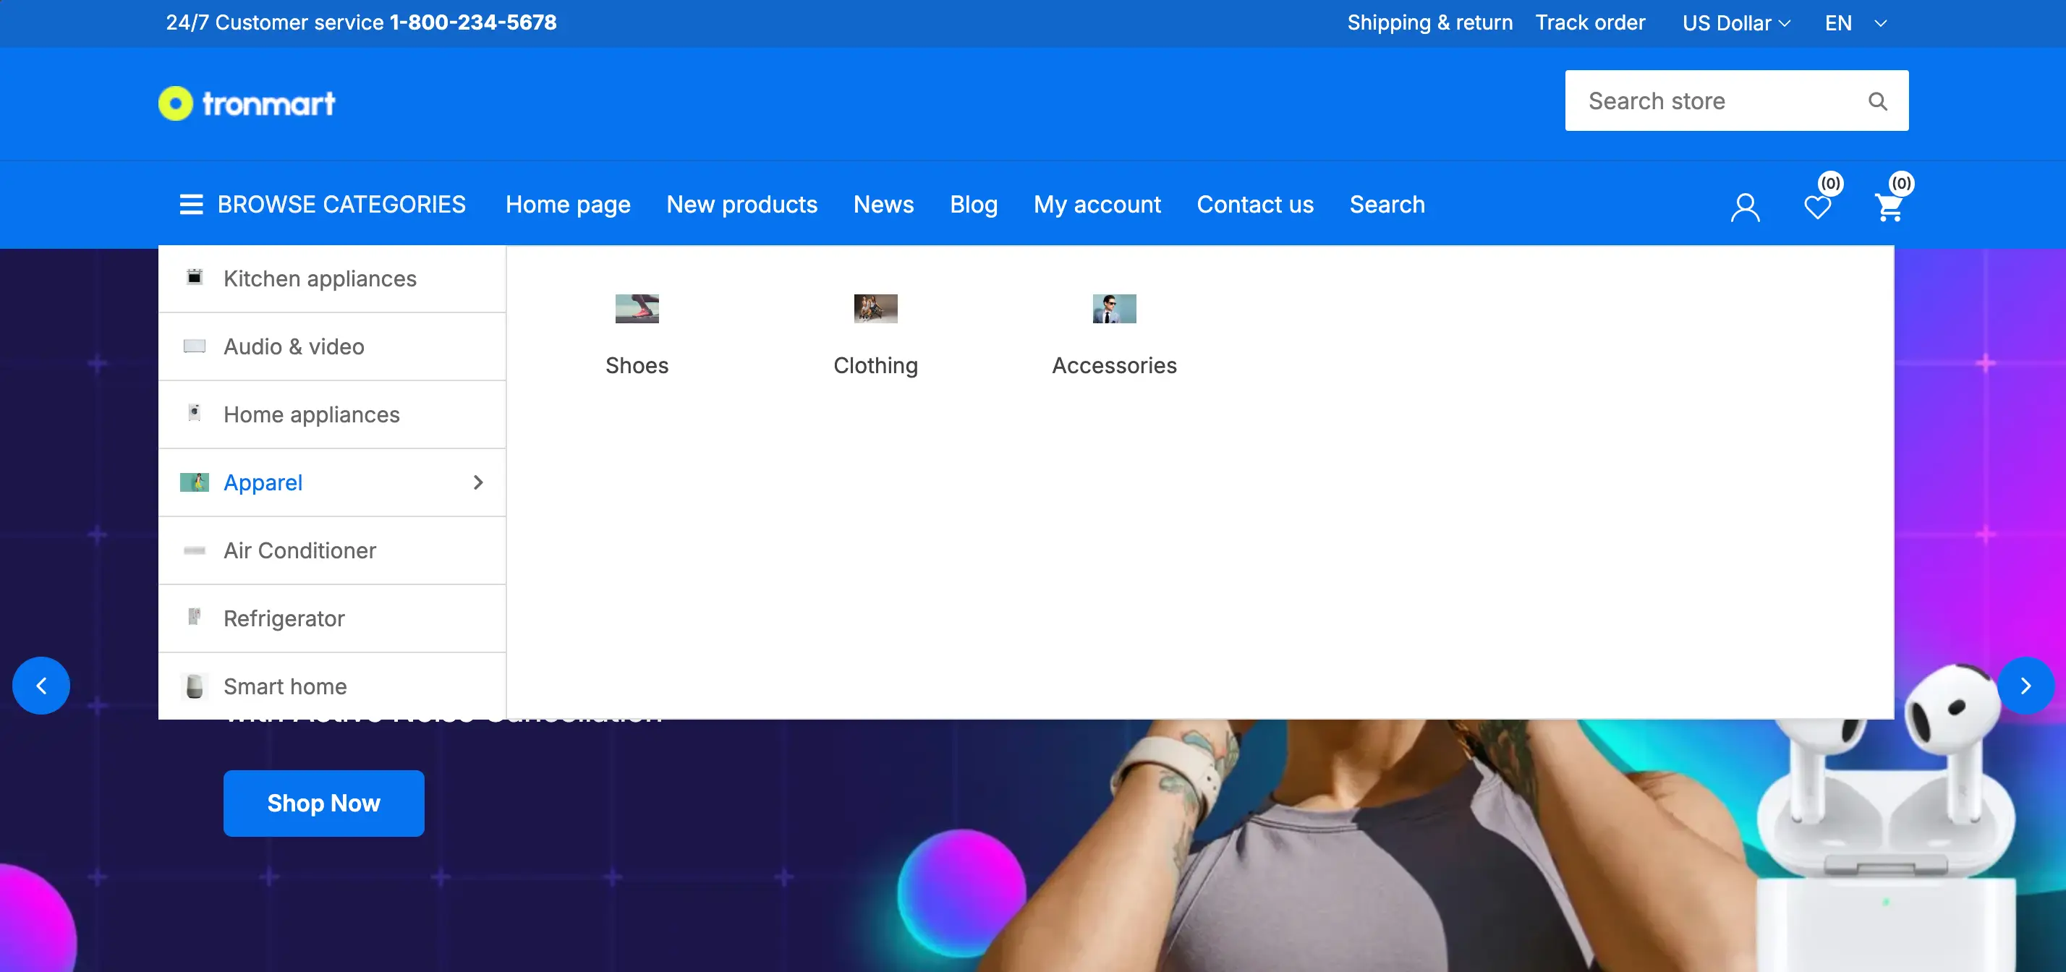Expand the Apparel category chevron
This screenshot has height=972, width=2066.
click(x=478, y=482)
